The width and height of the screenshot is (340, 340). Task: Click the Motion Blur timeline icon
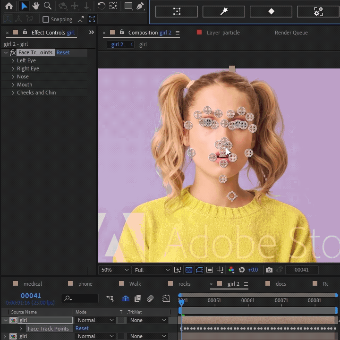pos(150,298)
